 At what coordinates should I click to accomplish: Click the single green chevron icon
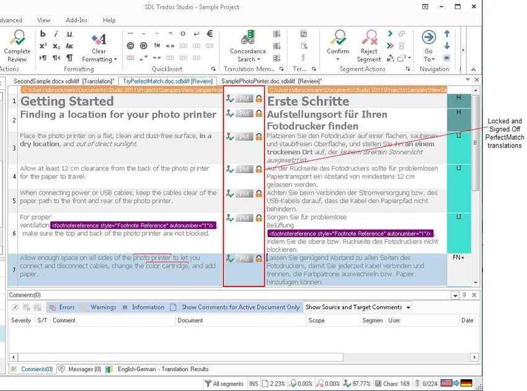390,33
